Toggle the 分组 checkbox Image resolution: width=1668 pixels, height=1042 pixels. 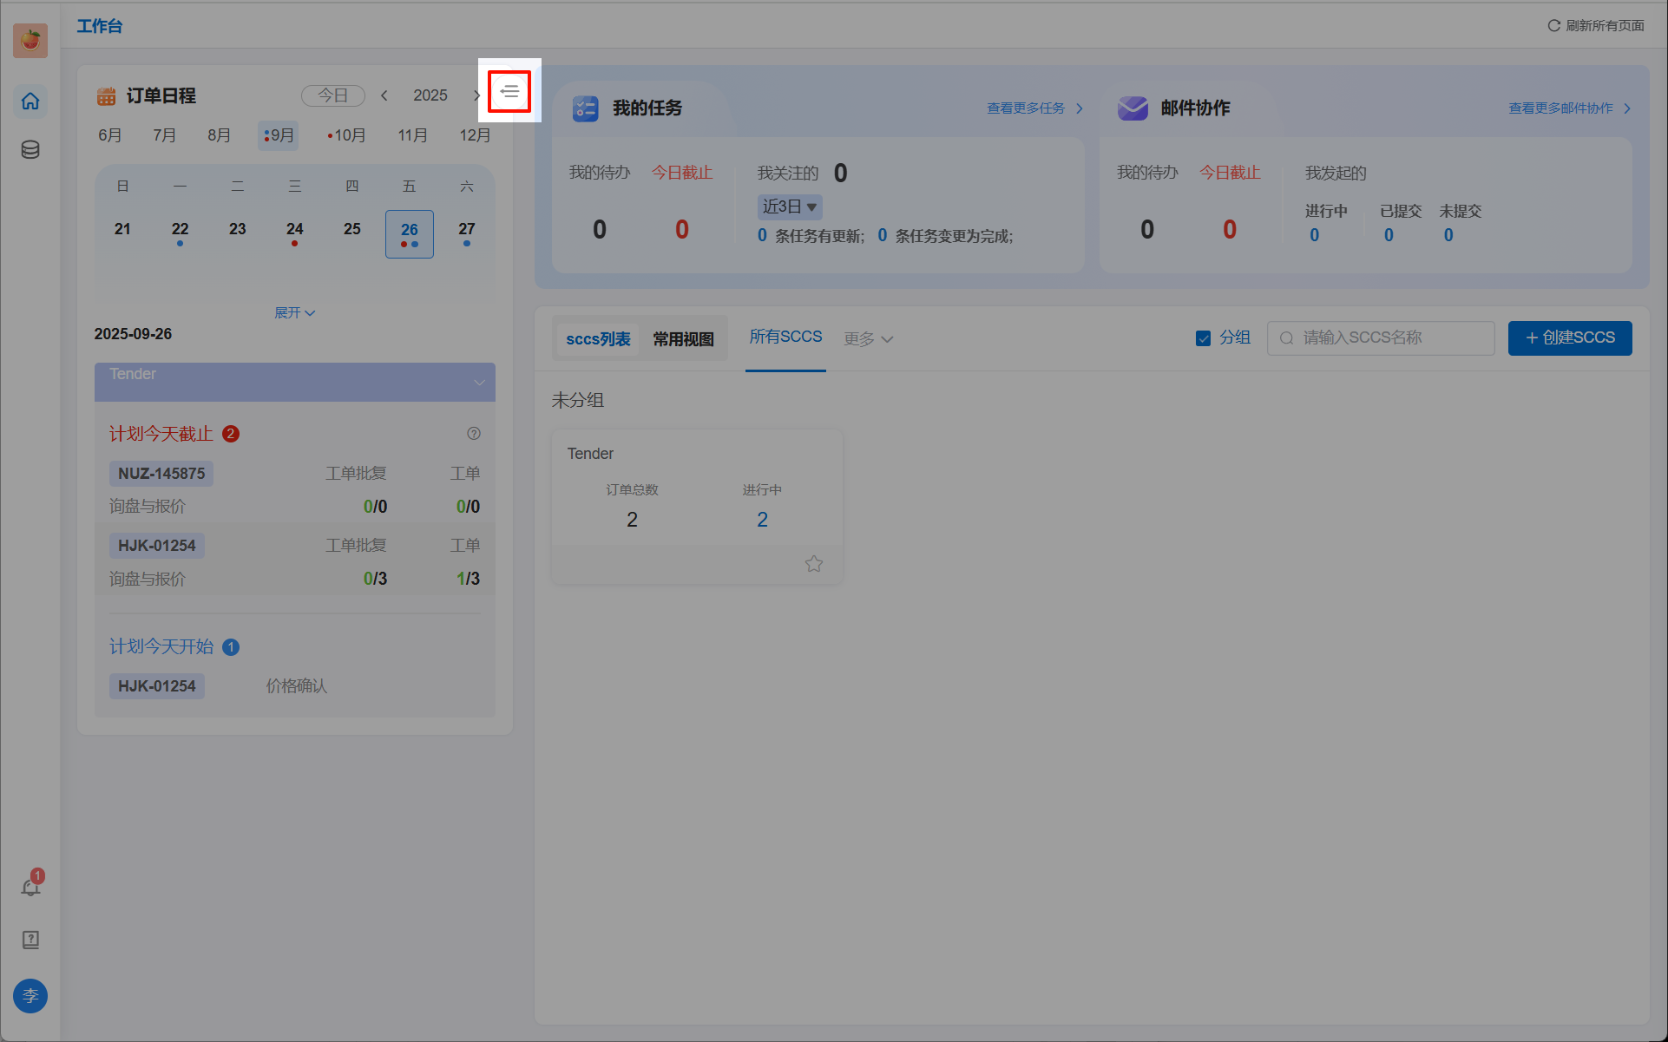(x=1203, y=338)
